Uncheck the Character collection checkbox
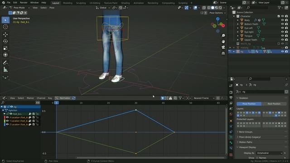 pyautogui.click(x=279, y=16)
